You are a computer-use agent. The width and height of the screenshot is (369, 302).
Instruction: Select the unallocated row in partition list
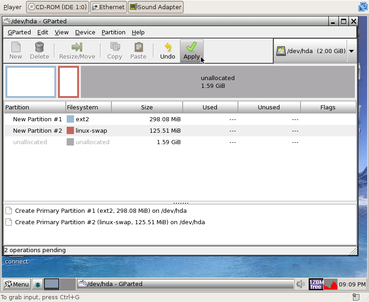coord(180,142)
